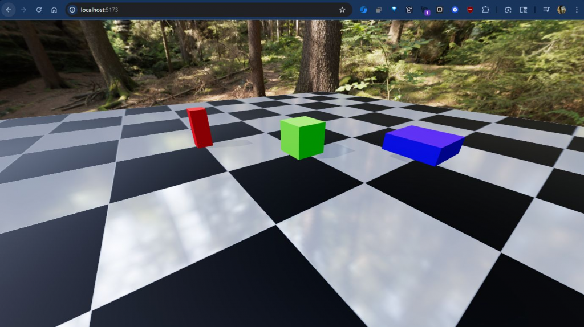Go to the browser home page
The width and height of the screenshot is (584, 327).
tap(54, 10)
